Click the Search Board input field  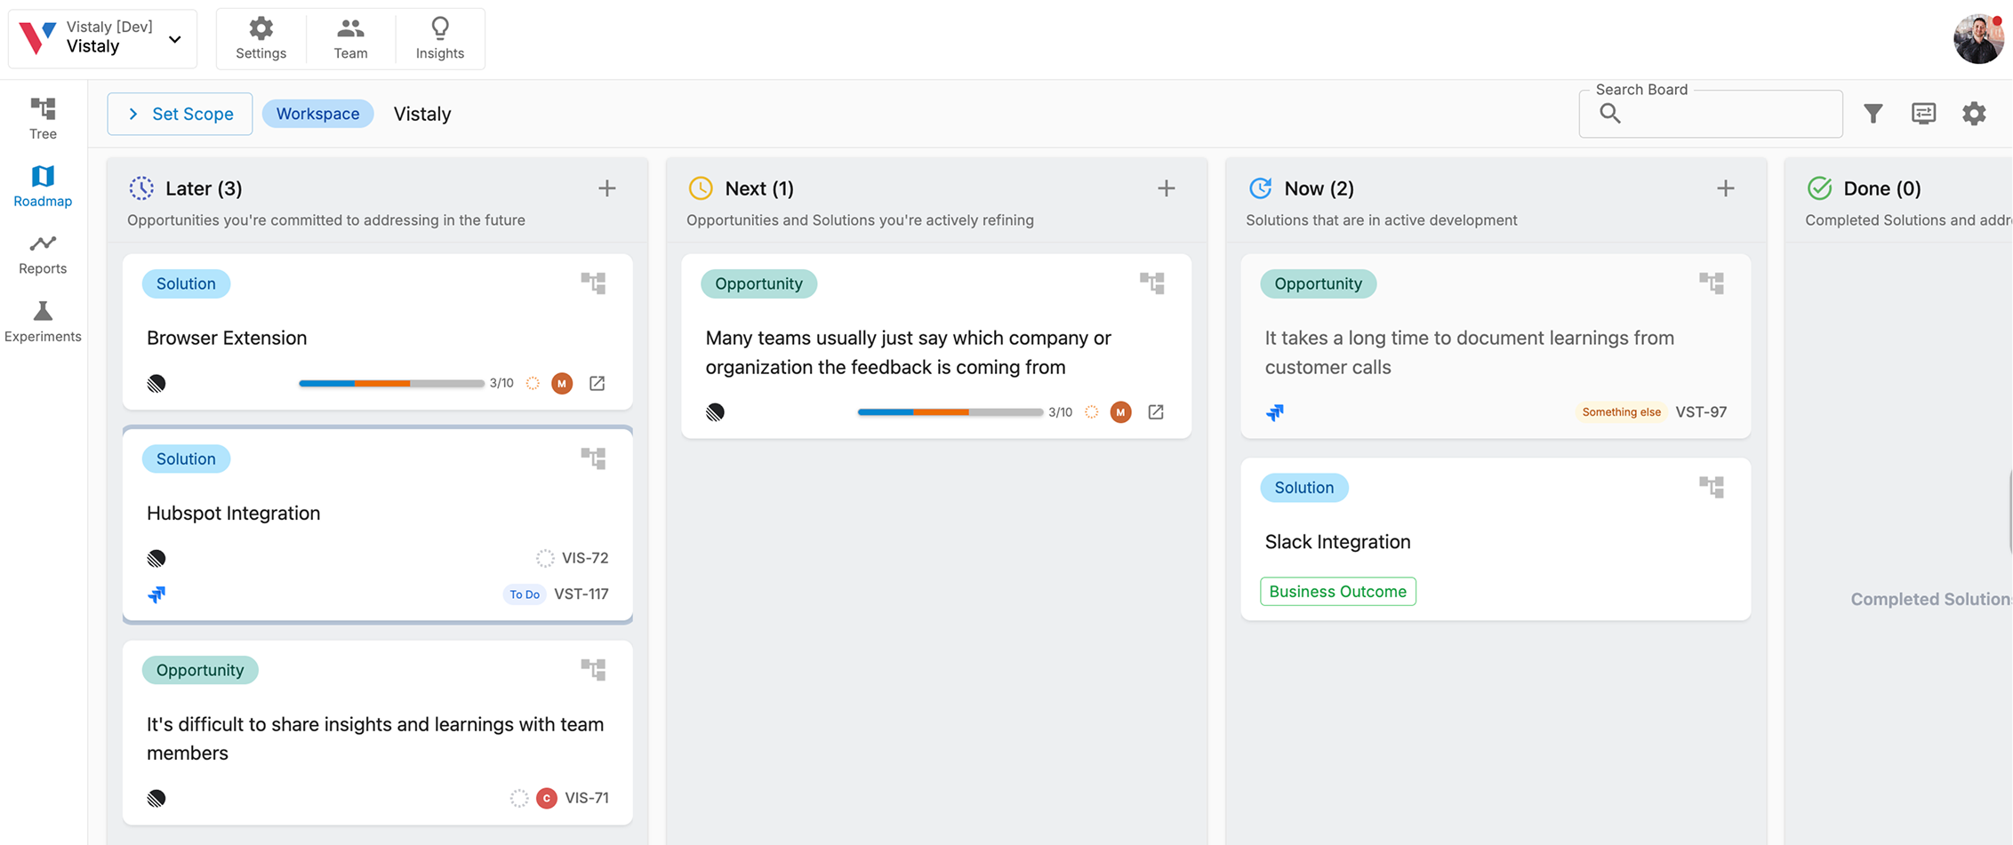coord(1709,113)
